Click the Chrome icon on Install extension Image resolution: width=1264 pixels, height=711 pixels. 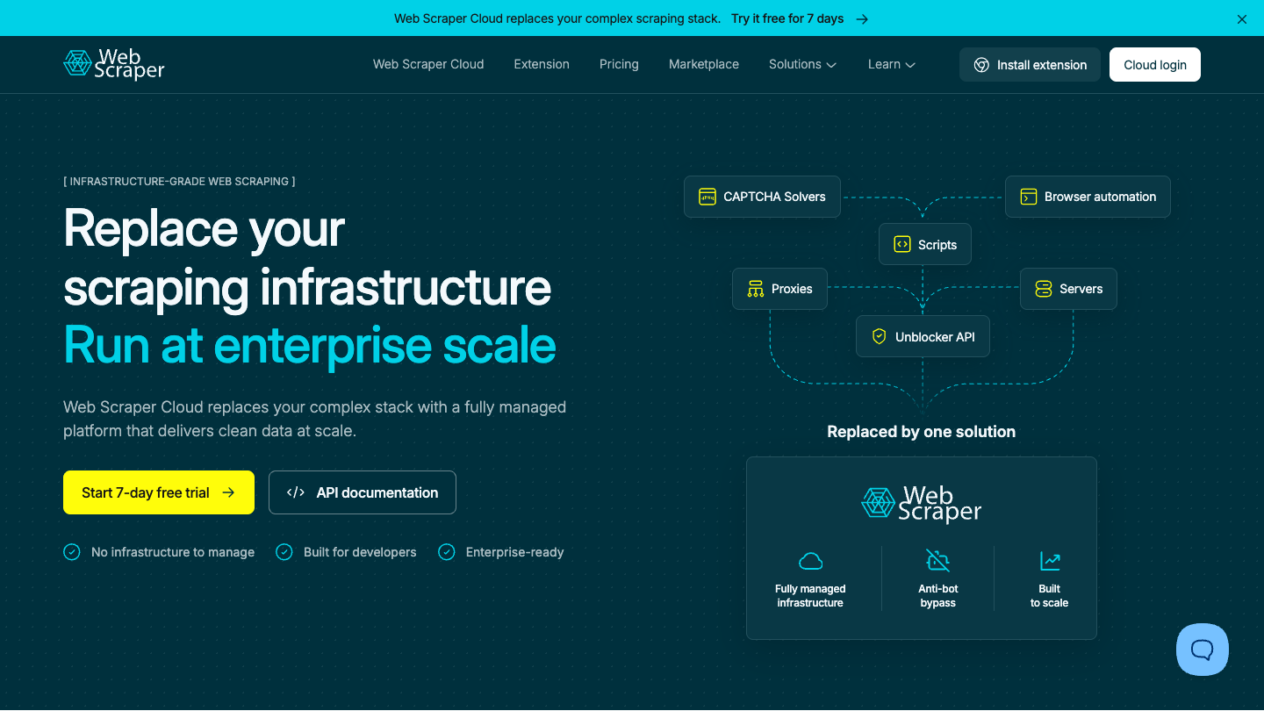point(982,65)
